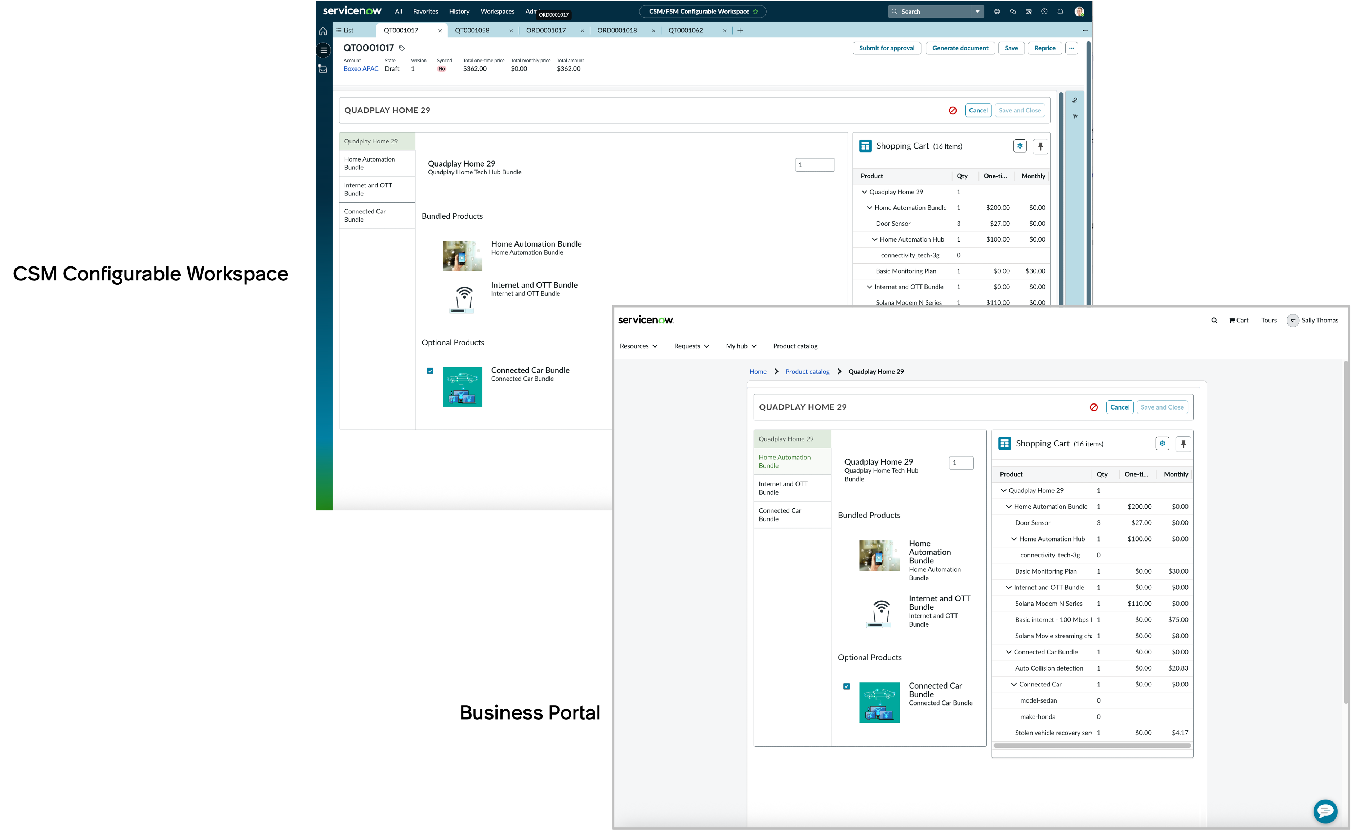Click the portal cart horizontal scrollbar
This screenshot has width=1351, height=831.
pyautogui.click(x=1092, y=746)
